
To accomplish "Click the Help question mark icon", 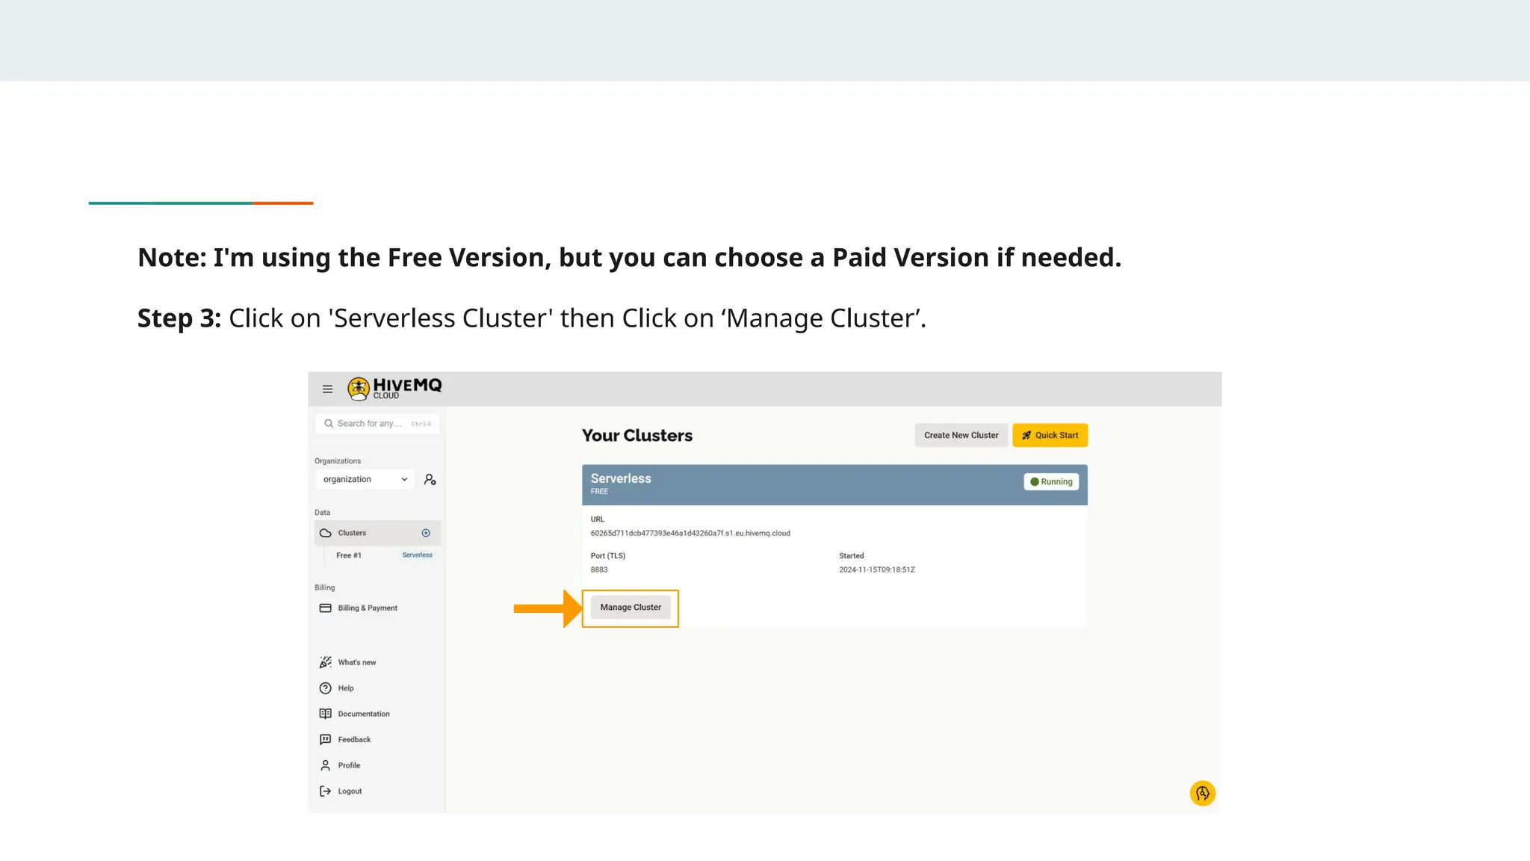I will point(326,688).
